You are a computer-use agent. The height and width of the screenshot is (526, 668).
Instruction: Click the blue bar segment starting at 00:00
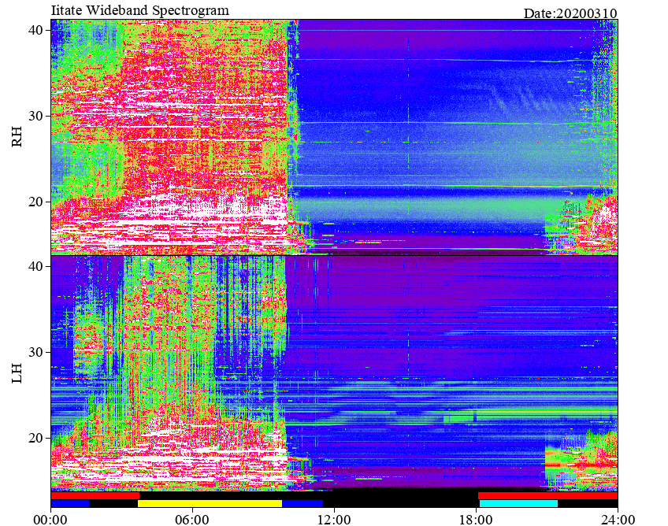pos(70,503)
